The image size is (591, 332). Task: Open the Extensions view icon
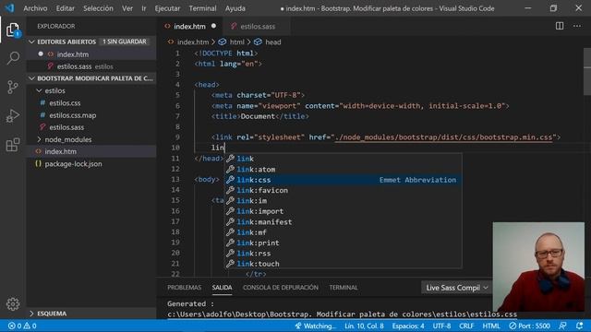tap(13, 145)
